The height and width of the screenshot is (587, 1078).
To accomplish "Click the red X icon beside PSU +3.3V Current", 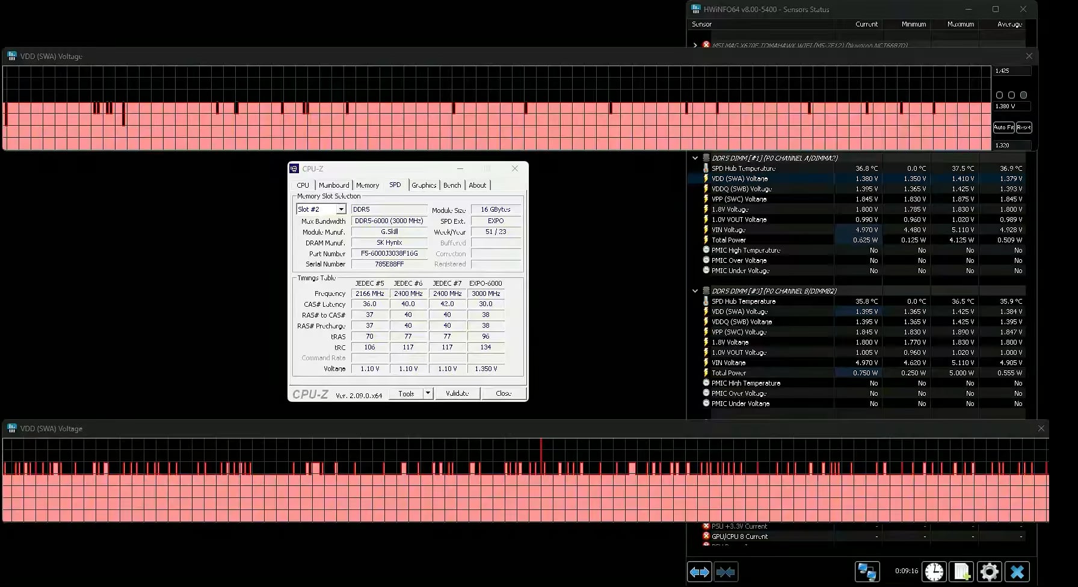I will pos(706,526).
